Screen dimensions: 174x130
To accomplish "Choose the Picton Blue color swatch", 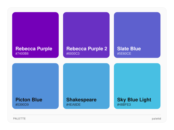I will 35,81.
